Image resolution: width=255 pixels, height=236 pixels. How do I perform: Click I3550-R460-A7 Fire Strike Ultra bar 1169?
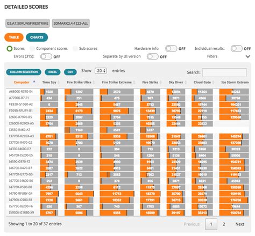point(79,130)
